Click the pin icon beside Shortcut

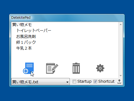point(119,82)
